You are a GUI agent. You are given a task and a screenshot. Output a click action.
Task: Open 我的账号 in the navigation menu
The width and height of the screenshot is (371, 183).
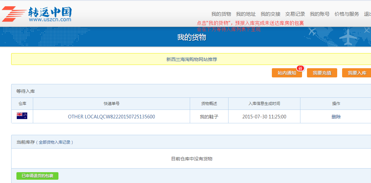coord(320,14)
